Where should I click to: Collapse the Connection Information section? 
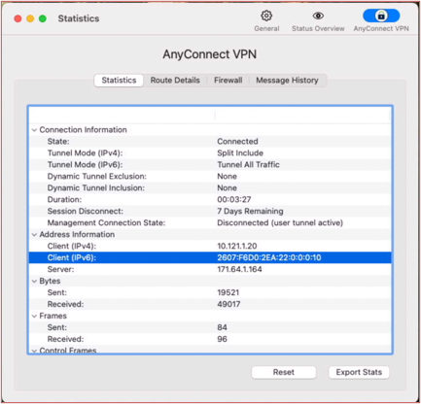pos(34,130)
